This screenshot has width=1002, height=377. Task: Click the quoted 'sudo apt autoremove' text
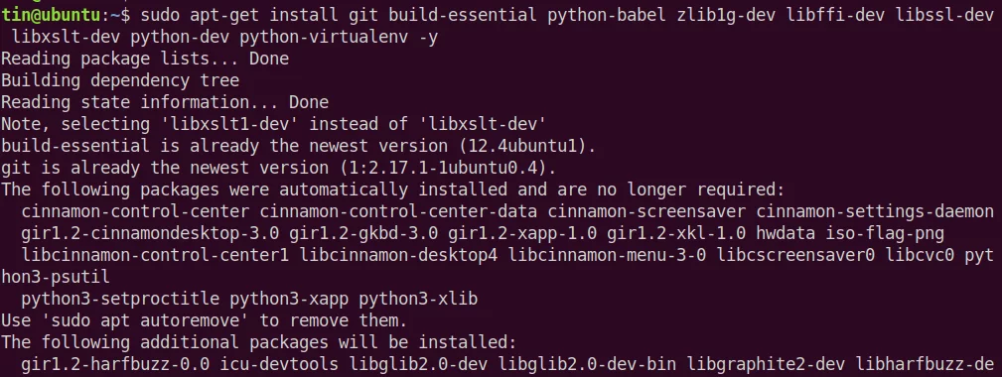[x=145, y=320]
